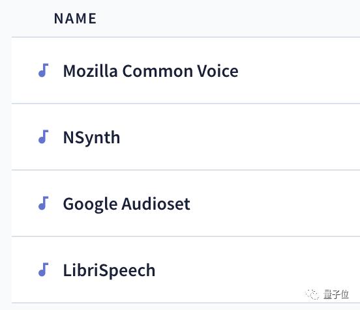Viewport: 360px width, 310px height.
Task: Click the word Mozilla in the first row
Action: coord(90,71)
